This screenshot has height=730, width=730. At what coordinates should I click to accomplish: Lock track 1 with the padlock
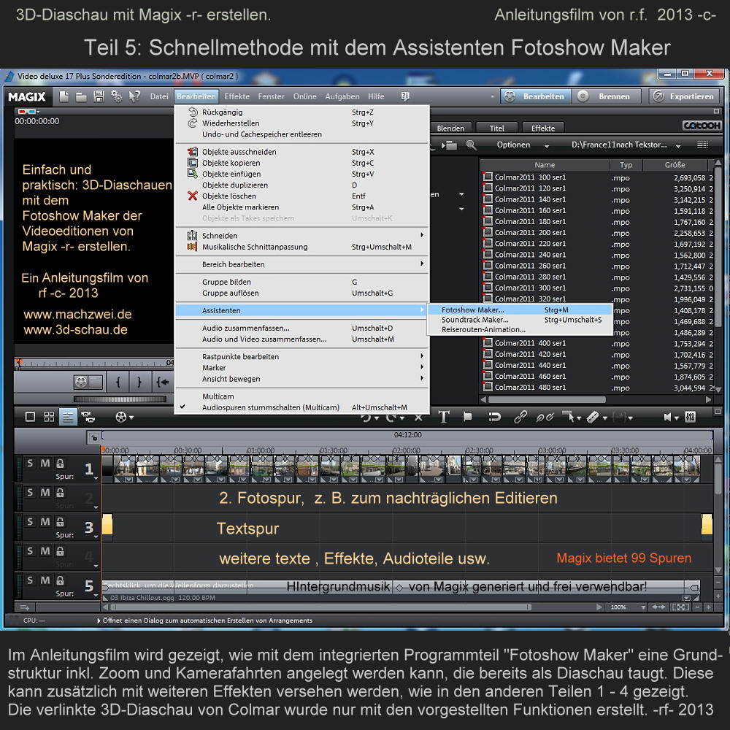coord(60,464)
